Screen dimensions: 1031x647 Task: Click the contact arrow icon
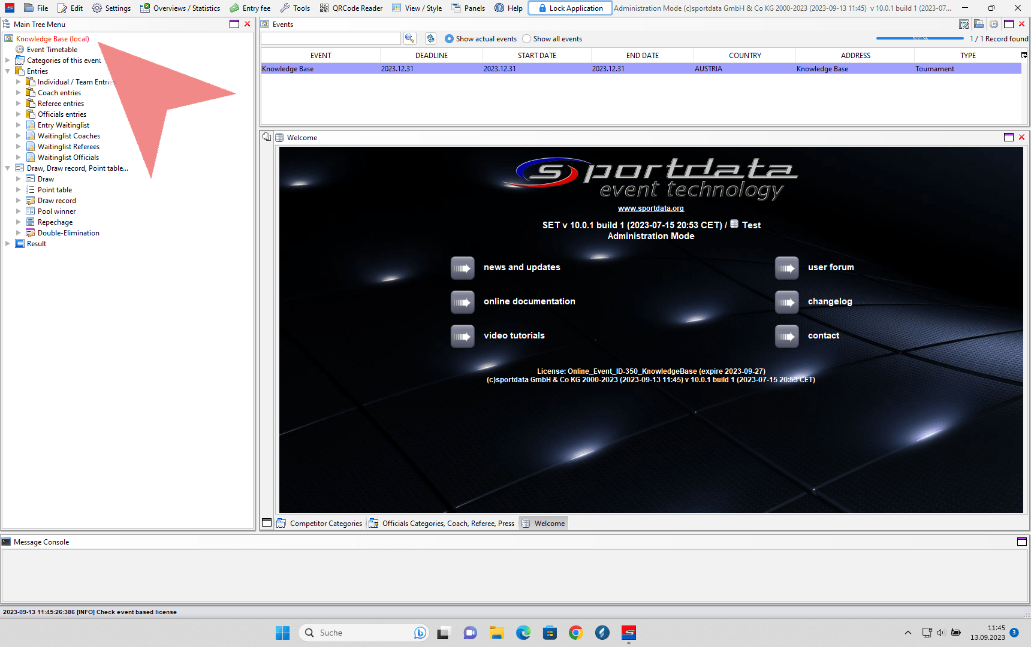[786, 336]
